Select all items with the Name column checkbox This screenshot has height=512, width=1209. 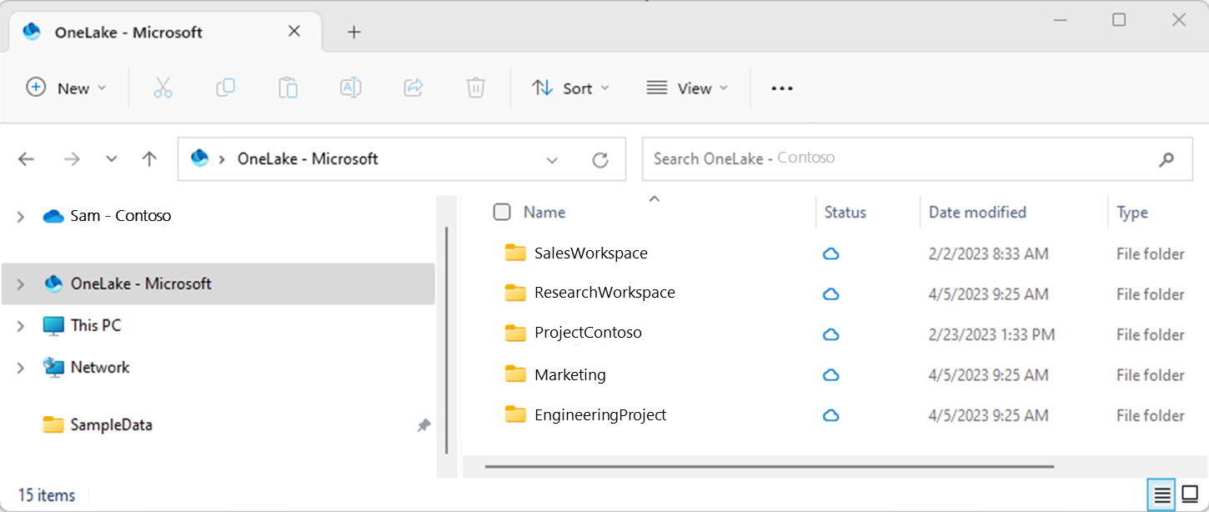pyautogui.click(x=502, y=212)
